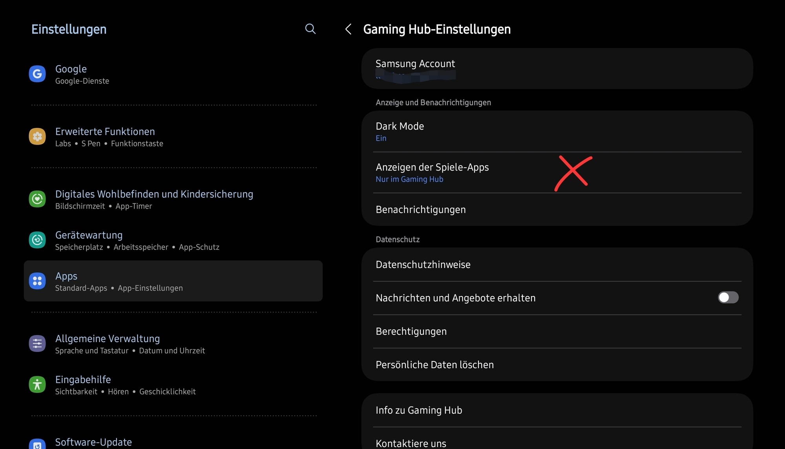This screenshot has width=785, height=449.
Task: Click the search magnifier icon
Action: pos(310,29)
